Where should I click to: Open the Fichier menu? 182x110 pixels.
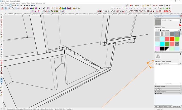point(2,3)
